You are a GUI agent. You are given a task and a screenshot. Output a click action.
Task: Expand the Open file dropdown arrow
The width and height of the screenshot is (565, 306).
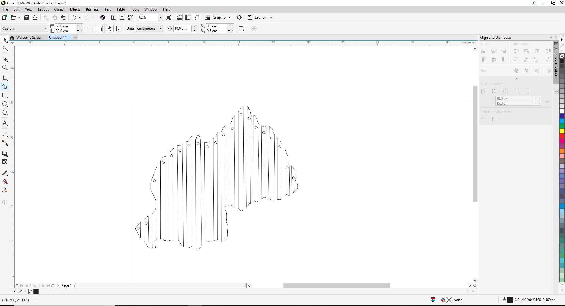click(x=19, y=17)
